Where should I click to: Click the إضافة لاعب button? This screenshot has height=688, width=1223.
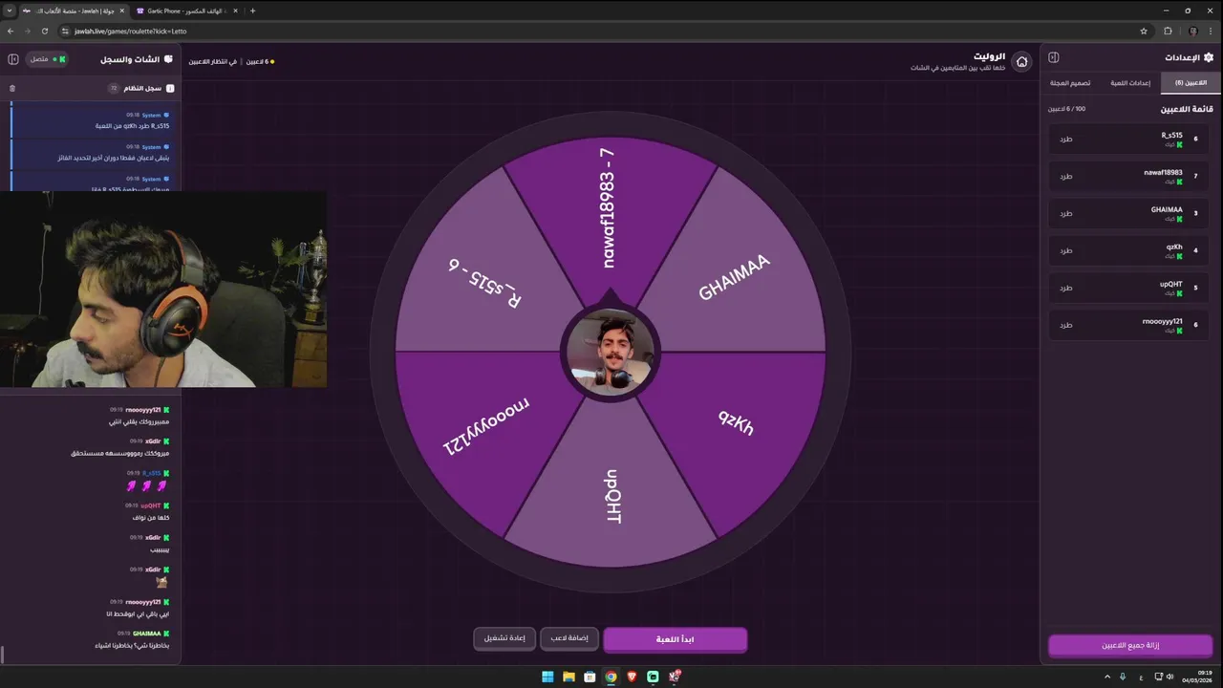569,638
